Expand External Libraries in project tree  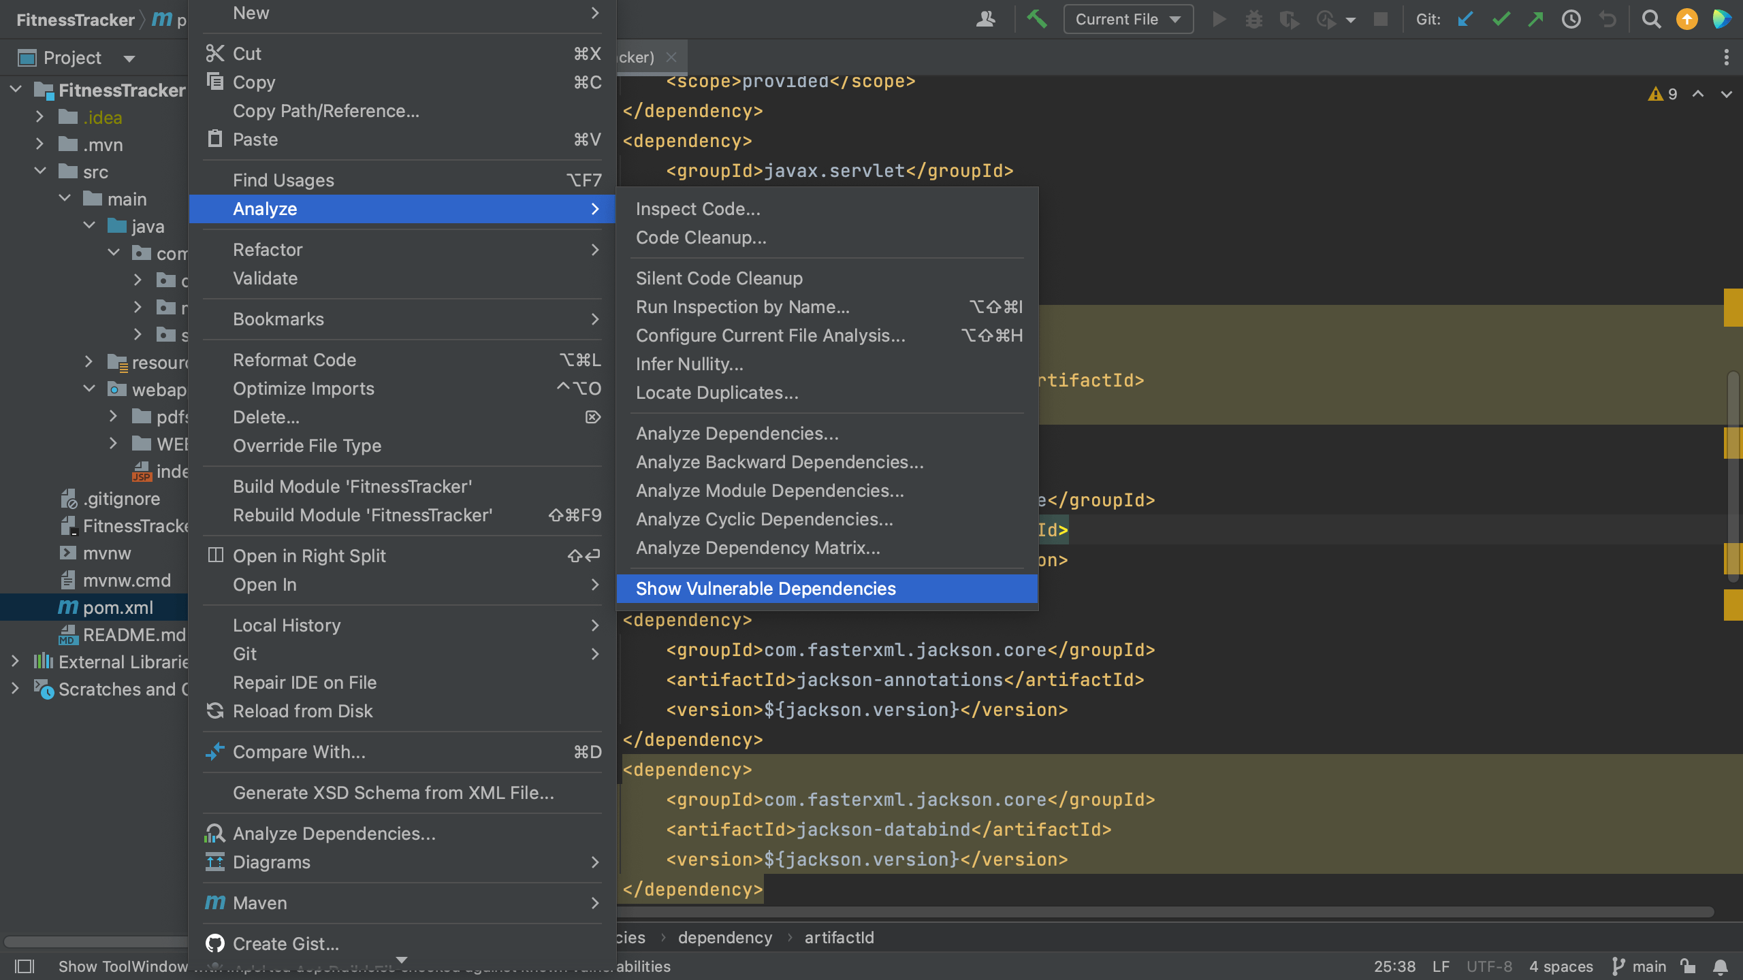pyautogui.click(x=15, y=661)
